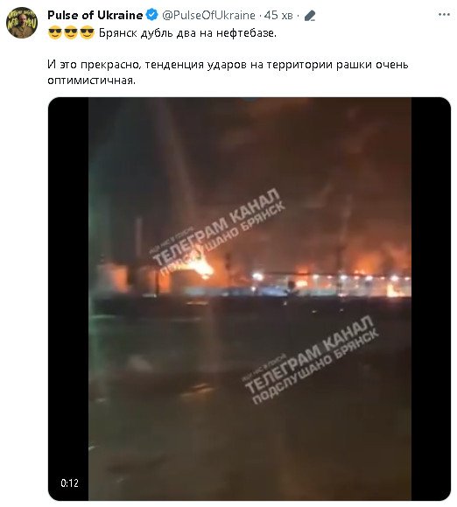Open the @PulseOfUkraine handle link
457x507 pixels.
208,15
